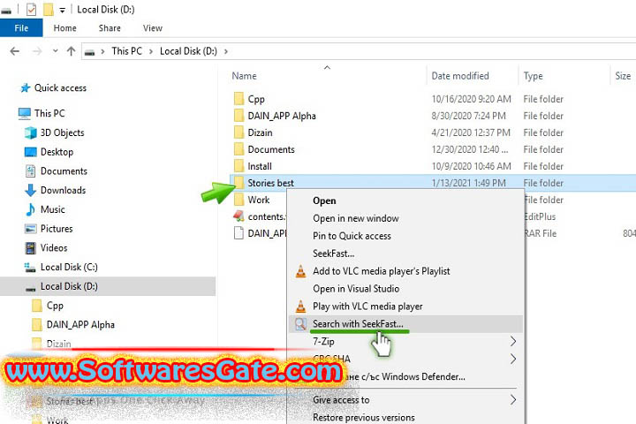This screenshot has height=424, width=636.
Task: Switch to the Home ribbon tab
Action: tap(64, 28)
